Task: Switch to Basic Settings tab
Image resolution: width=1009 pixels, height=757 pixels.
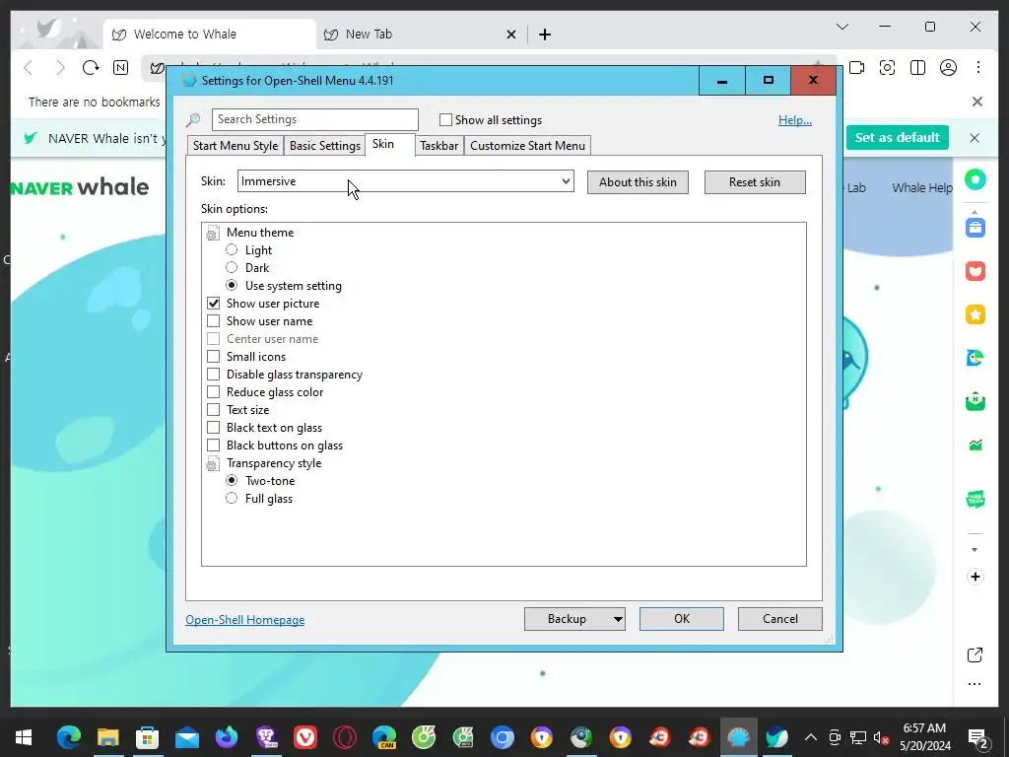Action: (x=325, y=146)
